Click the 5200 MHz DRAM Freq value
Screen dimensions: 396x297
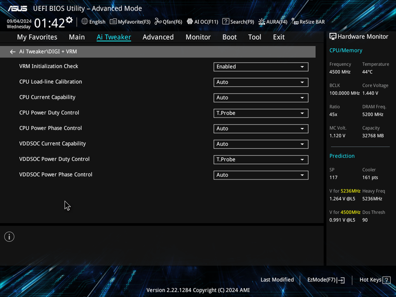click(x=373, y=115)
